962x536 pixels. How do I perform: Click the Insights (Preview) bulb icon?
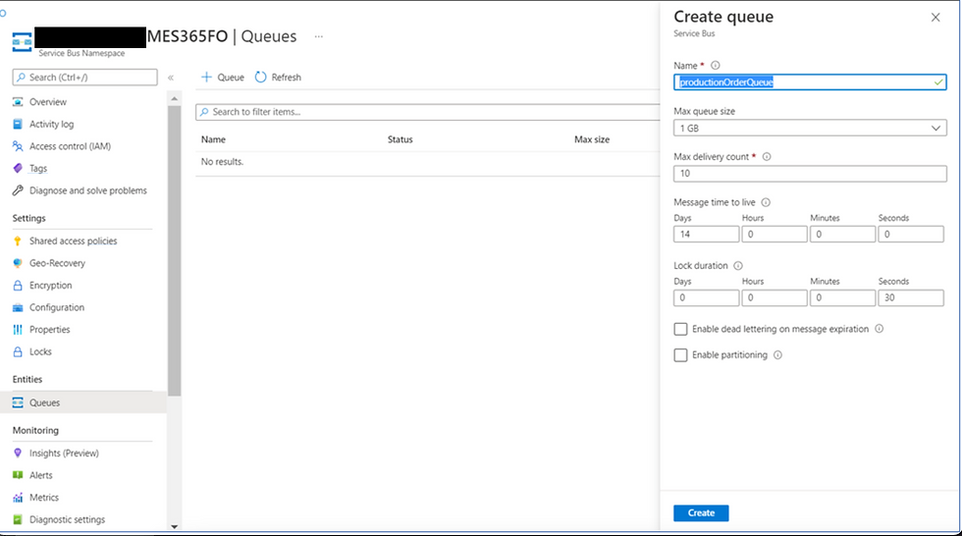click(x=18, y=453)
